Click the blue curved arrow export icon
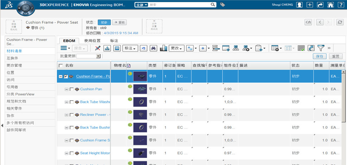Viewport: 347px width, 165px height. click(x=311, y=48)
